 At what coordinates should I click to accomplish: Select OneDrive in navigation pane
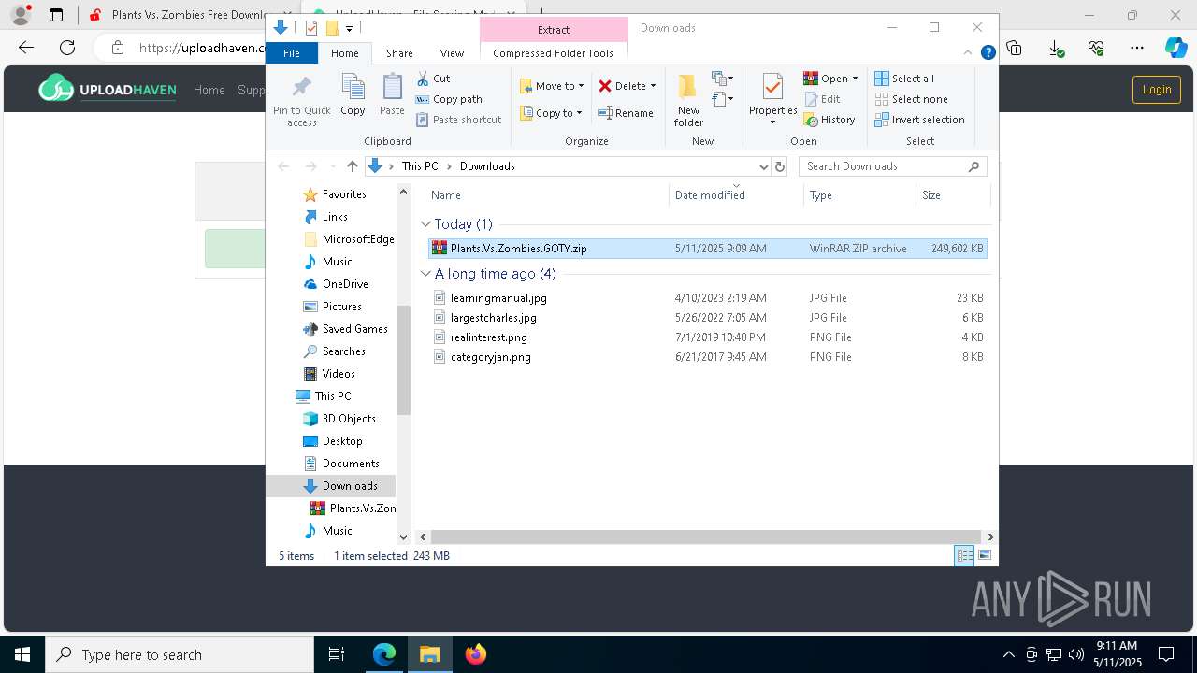click(345, 284)
